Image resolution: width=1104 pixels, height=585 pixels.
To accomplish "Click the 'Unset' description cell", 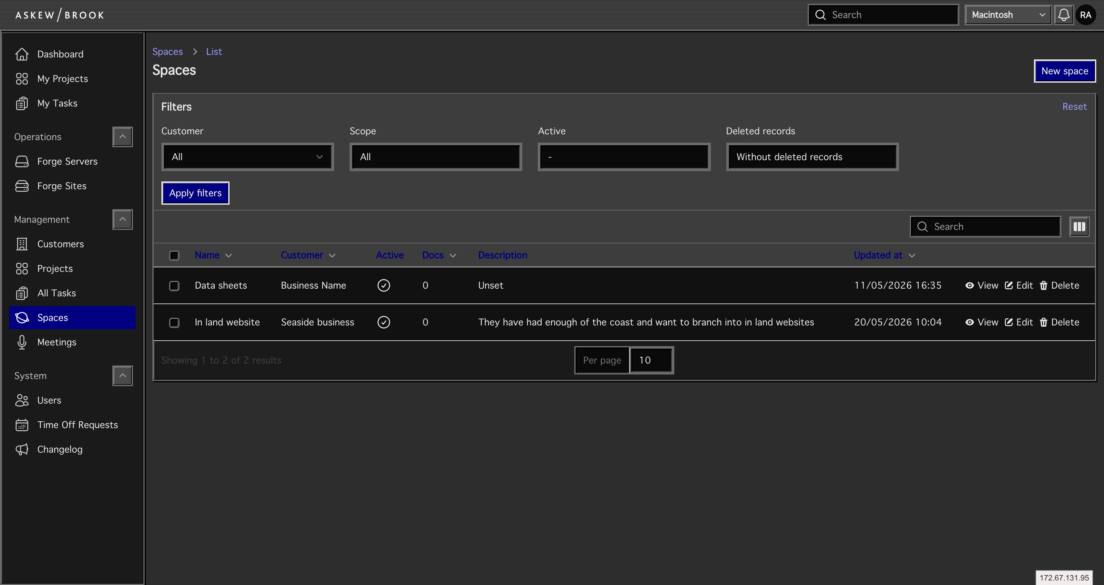I will click(x=490, y=285).
